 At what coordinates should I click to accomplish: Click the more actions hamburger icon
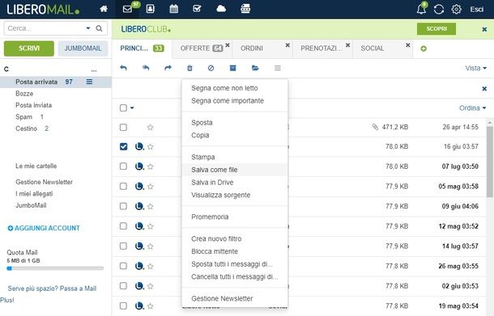278,68
